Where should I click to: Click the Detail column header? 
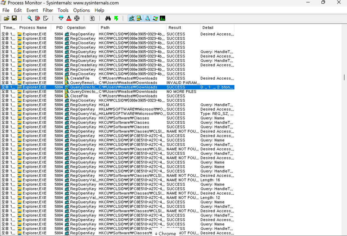click(217, 28)
